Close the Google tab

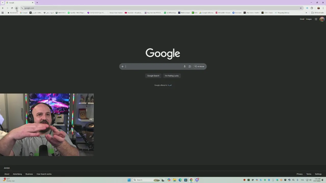pos(33,3)
